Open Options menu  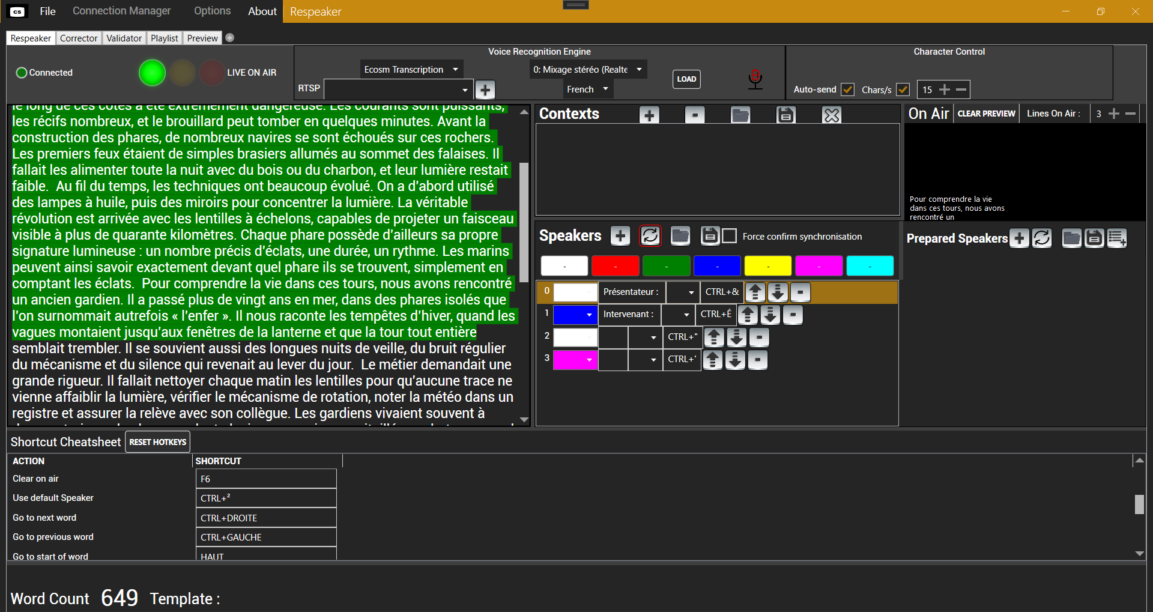pos(212,11)
